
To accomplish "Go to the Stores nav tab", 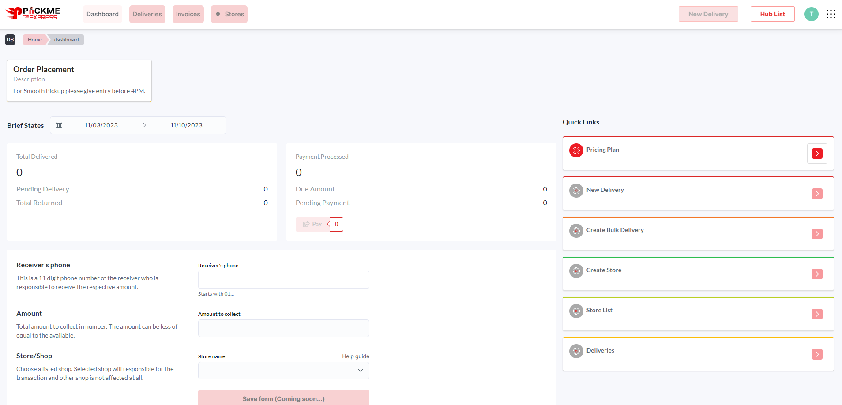I will pos(229,14).
